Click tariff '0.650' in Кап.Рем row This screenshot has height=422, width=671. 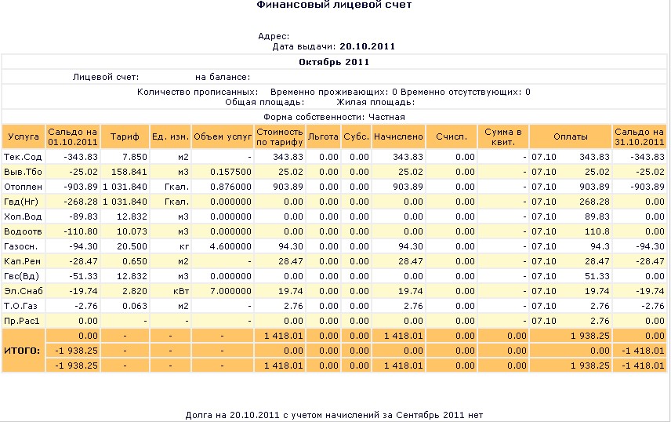134,261
